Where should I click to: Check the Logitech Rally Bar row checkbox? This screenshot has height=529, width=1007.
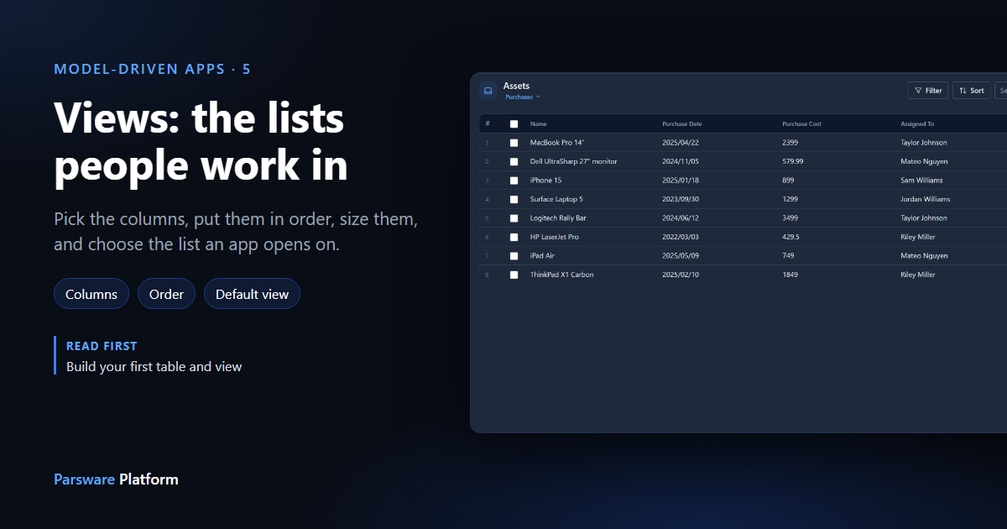pyautogui.click(x=514, y=218)
